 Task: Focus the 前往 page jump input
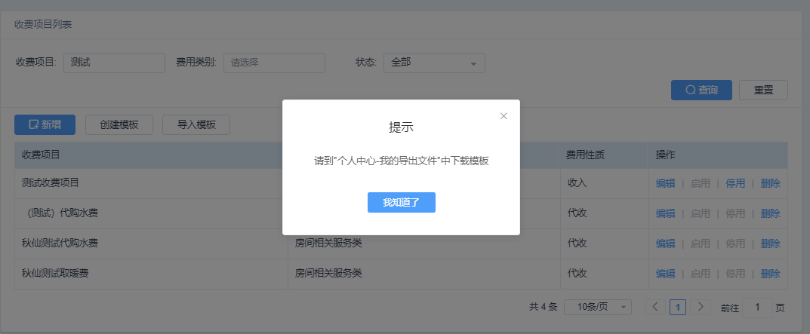coord(757,307)
